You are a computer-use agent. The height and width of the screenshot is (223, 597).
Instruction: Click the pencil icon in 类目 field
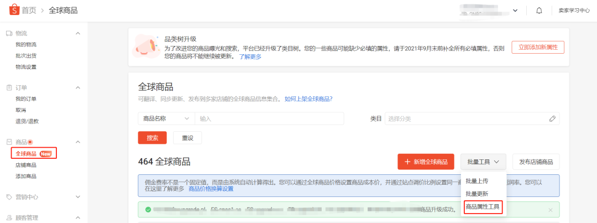(x=552, y=118)
